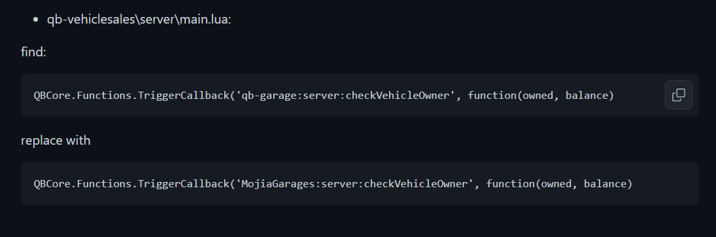
Task: Click TriggerCallback in the first code block
Action: [x=183, y=96]
